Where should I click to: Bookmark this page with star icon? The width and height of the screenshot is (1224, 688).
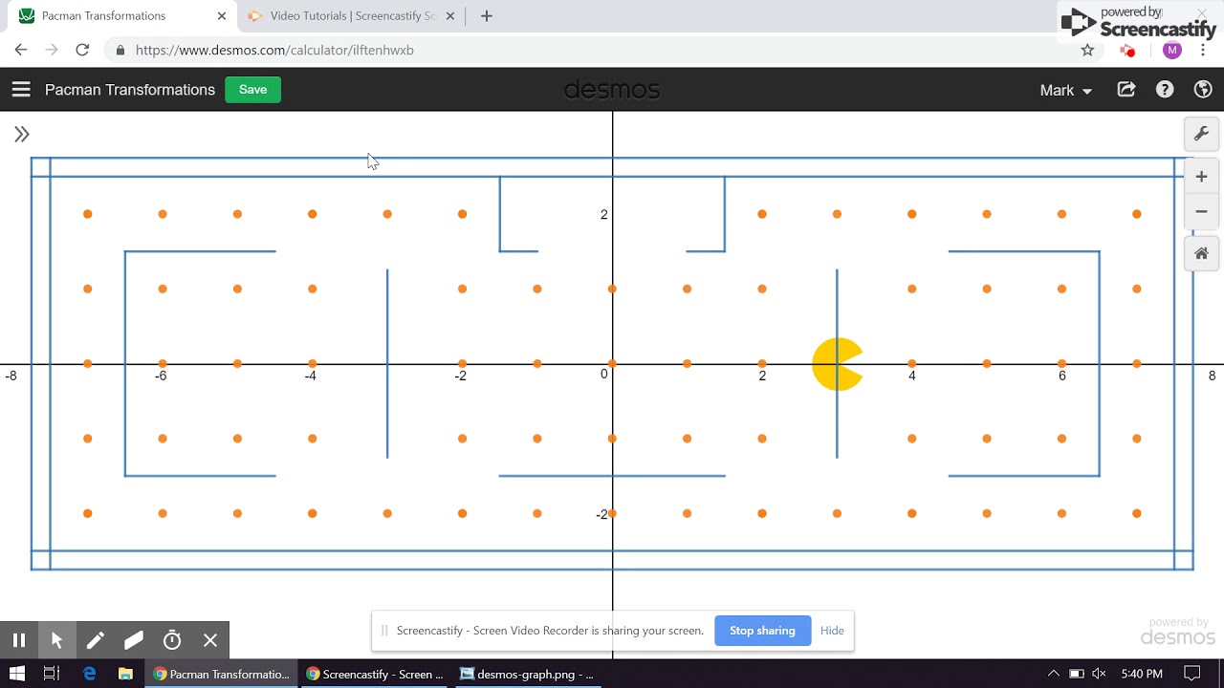[1087, 50]
